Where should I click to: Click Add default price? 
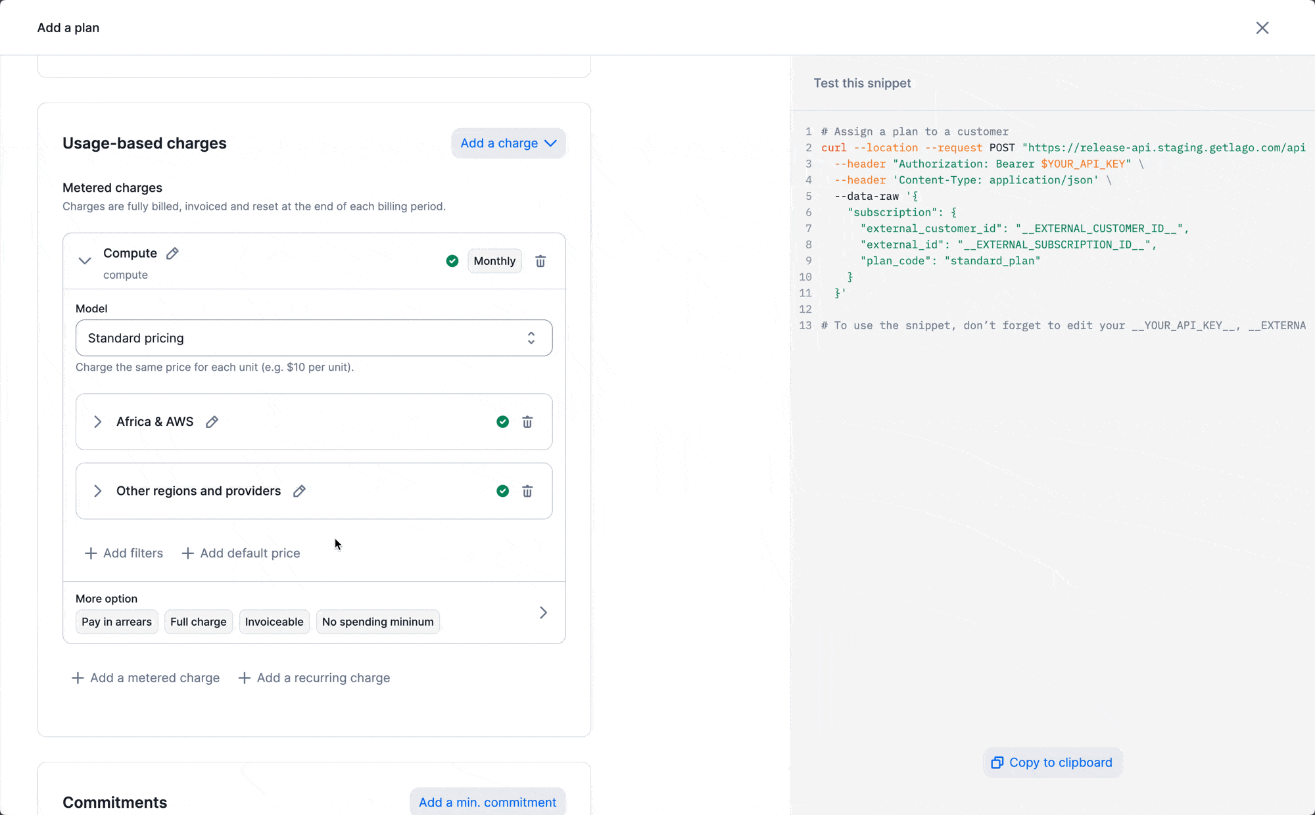241,553
